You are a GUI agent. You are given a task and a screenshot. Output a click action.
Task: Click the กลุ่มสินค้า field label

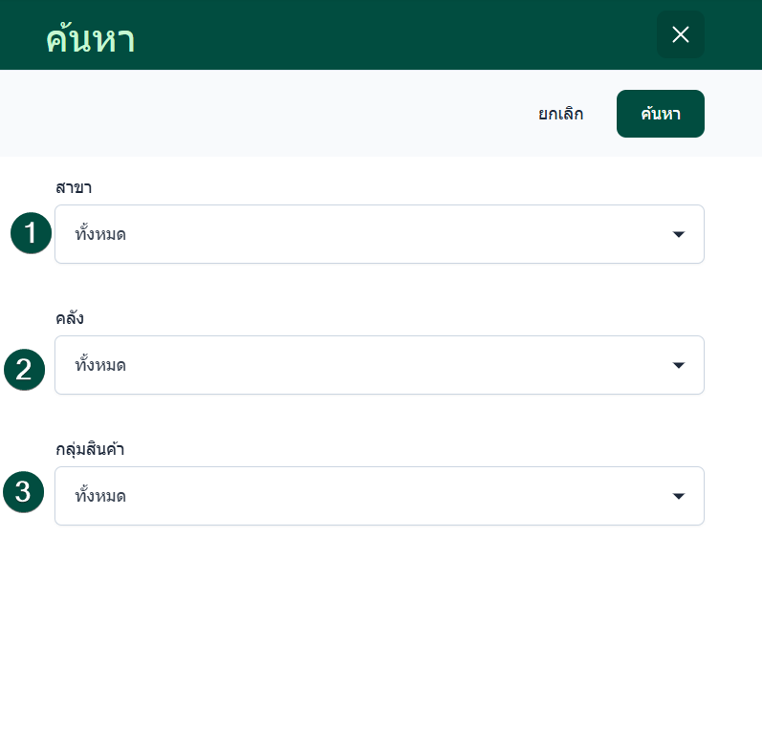click(x=90, y=448)
